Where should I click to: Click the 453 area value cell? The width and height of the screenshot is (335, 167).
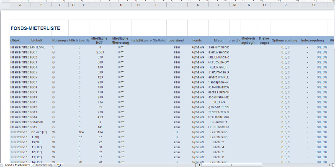coord(100,117)
